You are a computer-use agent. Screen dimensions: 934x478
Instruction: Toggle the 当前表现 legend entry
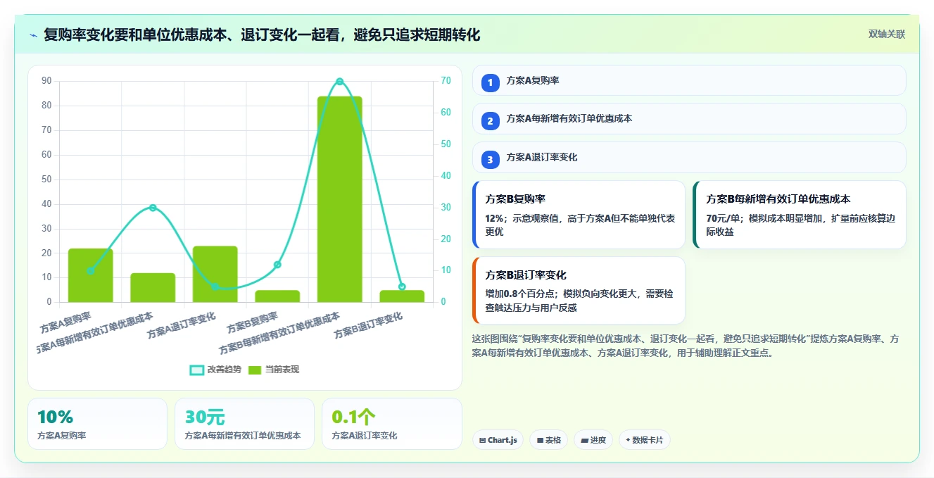(x=273, y=370)
